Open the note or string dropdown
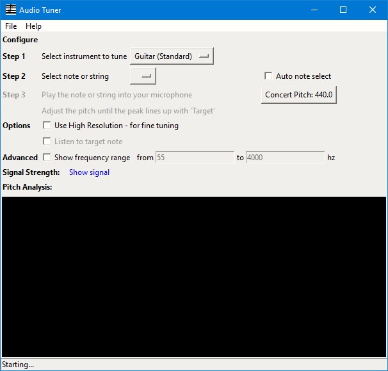Viewport: 388px width, 371px height. click(x=143, y=76)
